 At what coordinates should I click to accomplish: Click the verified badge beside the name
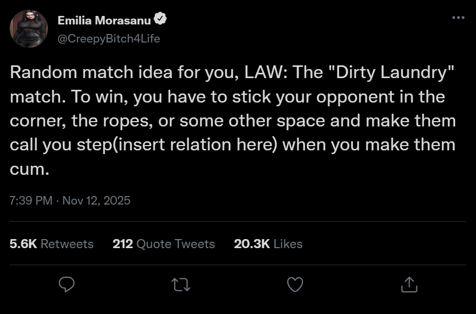pyautogui.click(x=161, y=20)
